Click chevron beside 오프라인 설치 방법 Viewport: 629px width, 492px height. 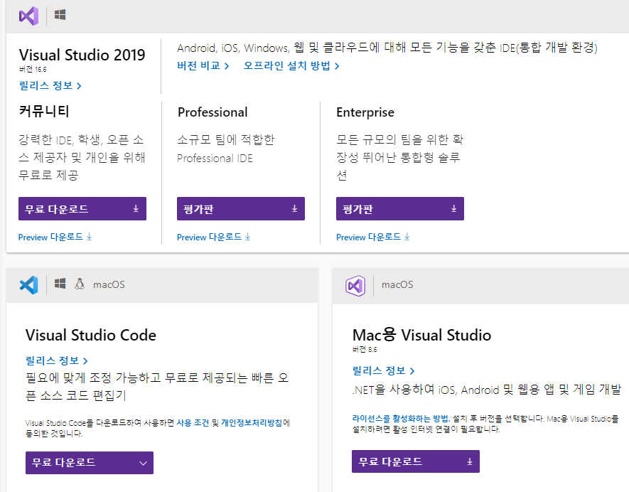pyautogui.click(x=337, y=66)
